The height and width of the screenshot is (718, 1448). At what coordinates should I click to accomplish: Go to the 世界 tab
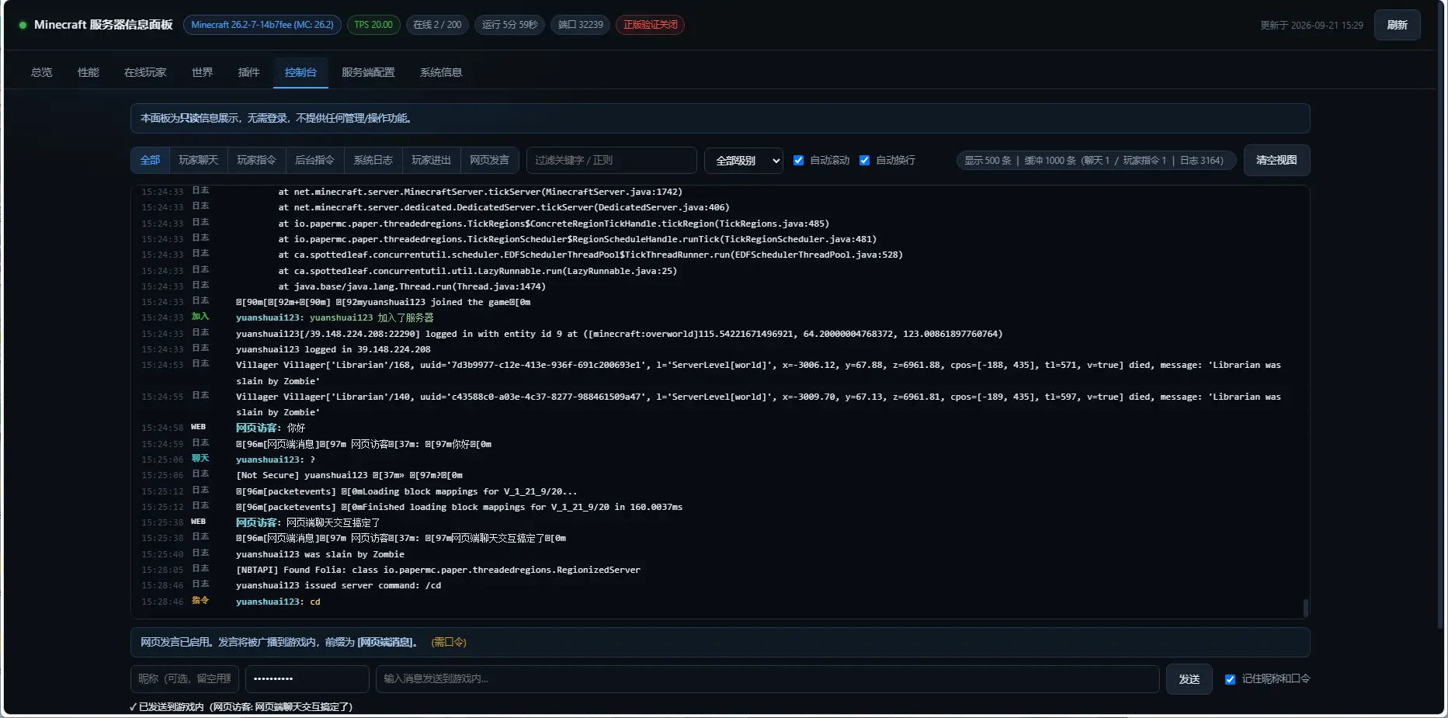[x=203, y=72]
